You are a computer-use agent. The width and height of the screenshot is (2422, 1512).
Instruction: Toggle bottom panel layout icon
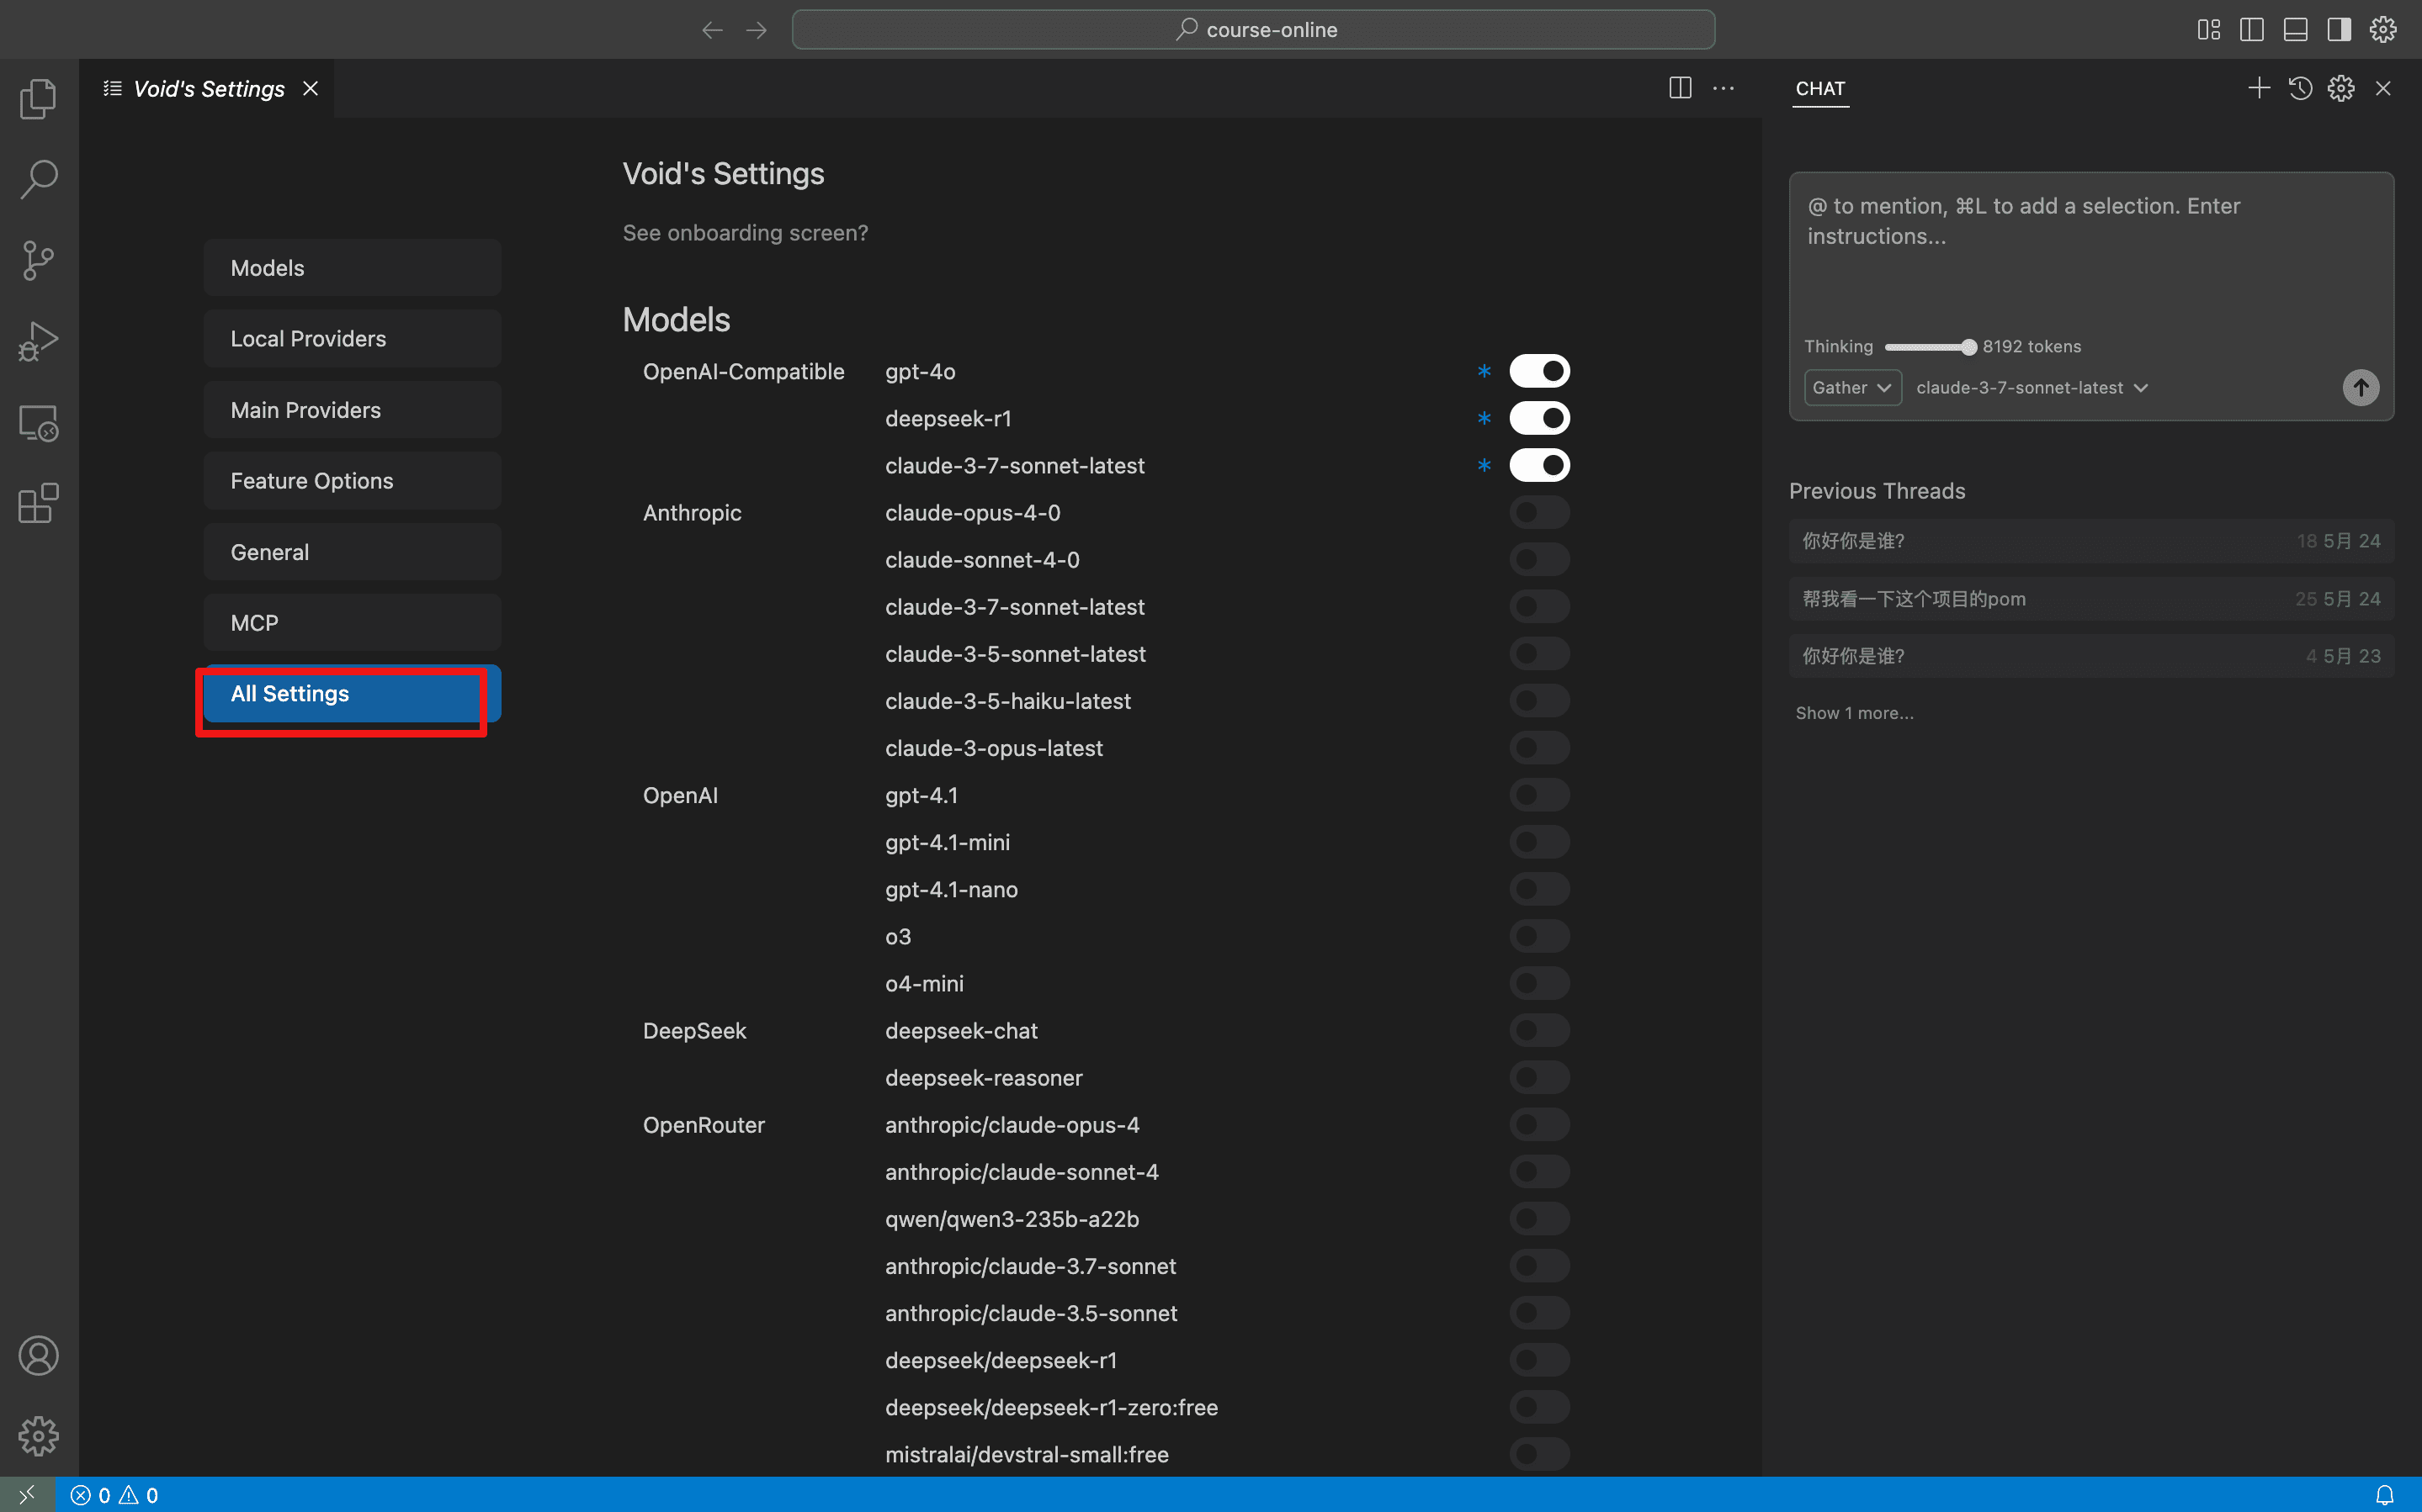point(2295,29)
